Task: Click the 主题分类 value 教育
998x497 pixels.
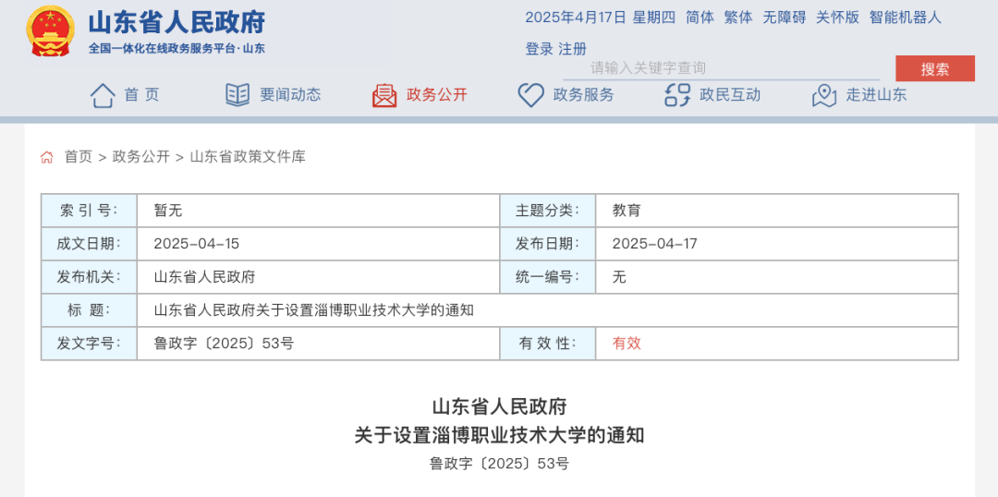Action: click(627, 211)
